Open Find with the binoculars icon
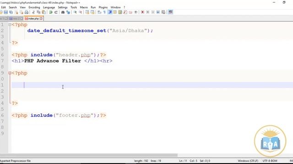This screenshot has height=164, width=293. point(63,12)
